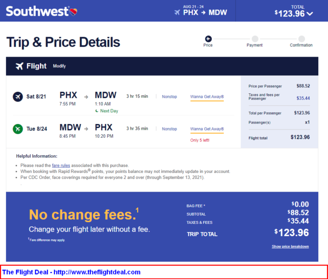
Task: Show price breakdown link
Action: coord(290,246)
